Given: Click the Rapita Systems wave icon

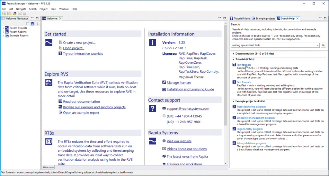Looking at the screenshot, I should coord(153,141).
